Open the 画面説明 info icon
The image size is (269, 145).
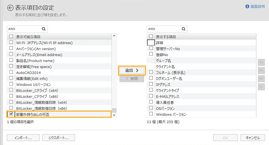pos(247,7)
